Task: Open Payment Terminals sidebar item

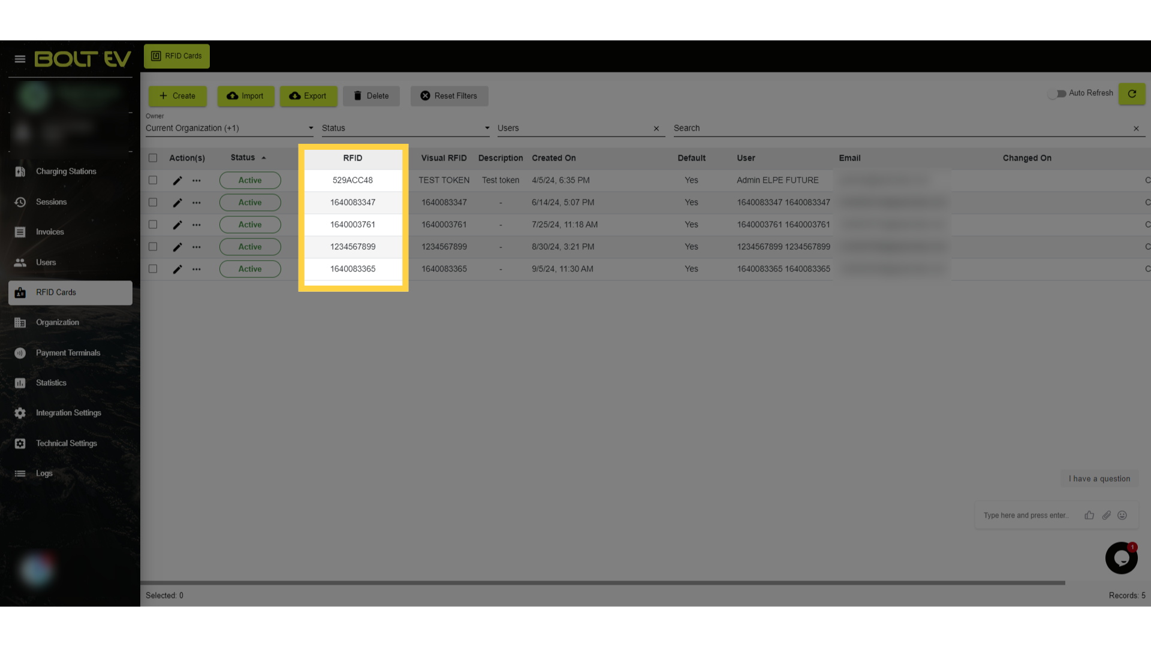Action: (68, 353)
